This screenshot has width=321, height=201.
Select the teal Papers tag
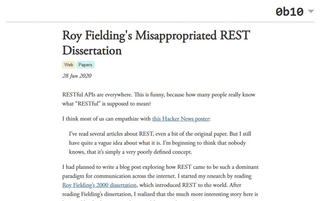pos(85,65)
